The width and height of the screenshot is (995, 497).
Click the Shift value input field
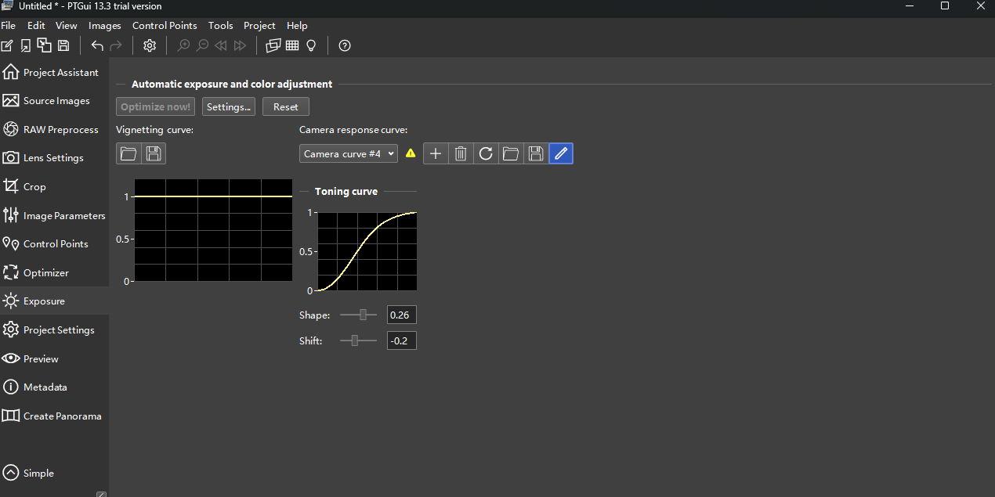click(x=401, y=340)
